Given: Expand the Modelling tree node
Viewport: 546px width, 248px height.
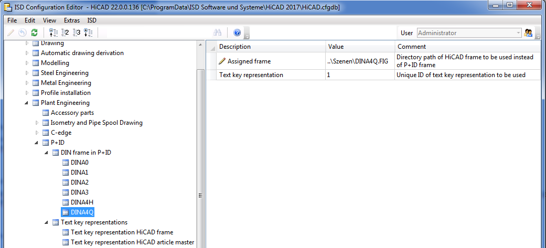Looking at the screenshot, I should pos(27,63).
